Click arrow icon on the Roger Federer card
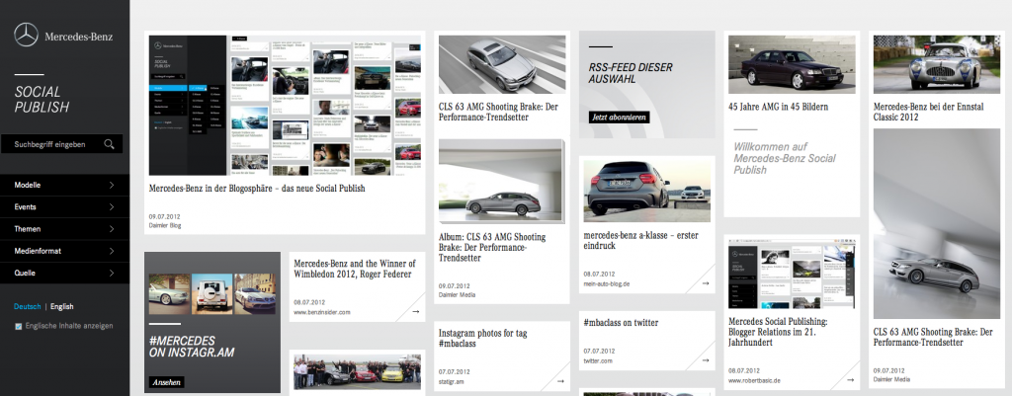The height and width of the screenshot is (396, 1012). pos(415,311)
